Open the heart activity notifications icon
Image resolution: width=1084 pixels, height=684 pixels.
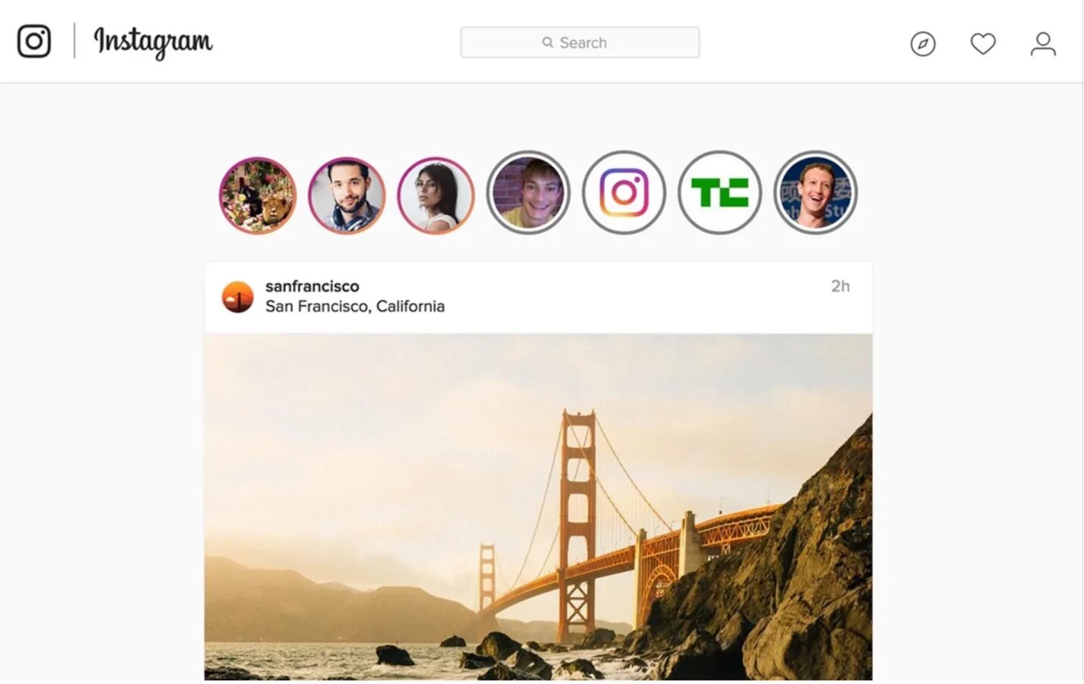click(983, 44)
